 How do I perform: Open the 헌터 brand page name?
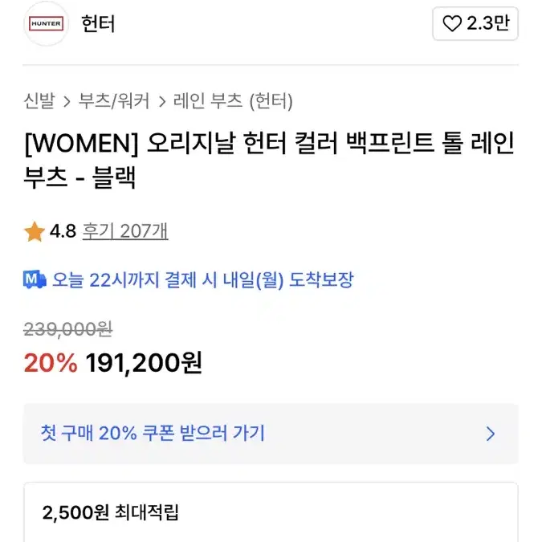[99, 24]
